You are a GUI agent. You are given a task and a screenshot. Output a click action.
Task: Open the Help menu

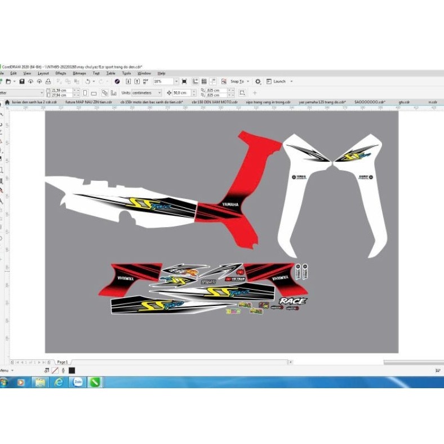click(161, 73)
